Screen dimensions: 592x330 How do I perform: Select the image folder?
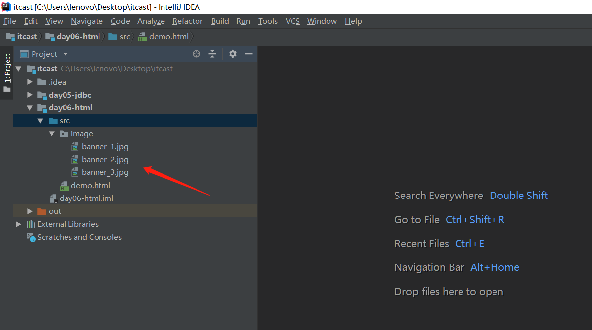tap(135, 133)
